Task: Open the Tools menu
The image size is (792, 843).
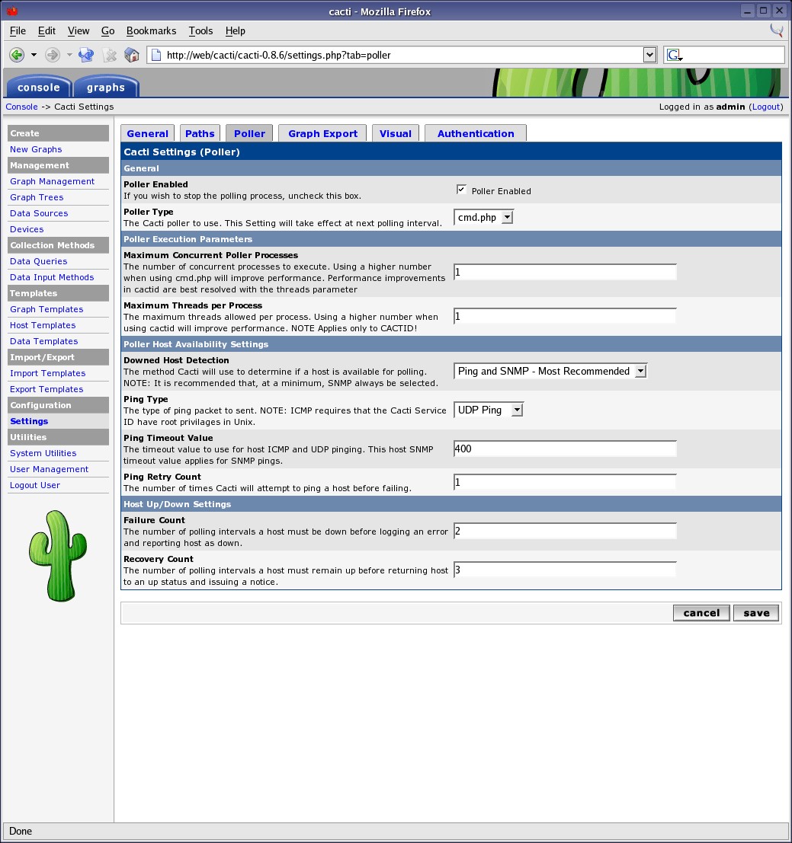Action: [x=200, y=30]
